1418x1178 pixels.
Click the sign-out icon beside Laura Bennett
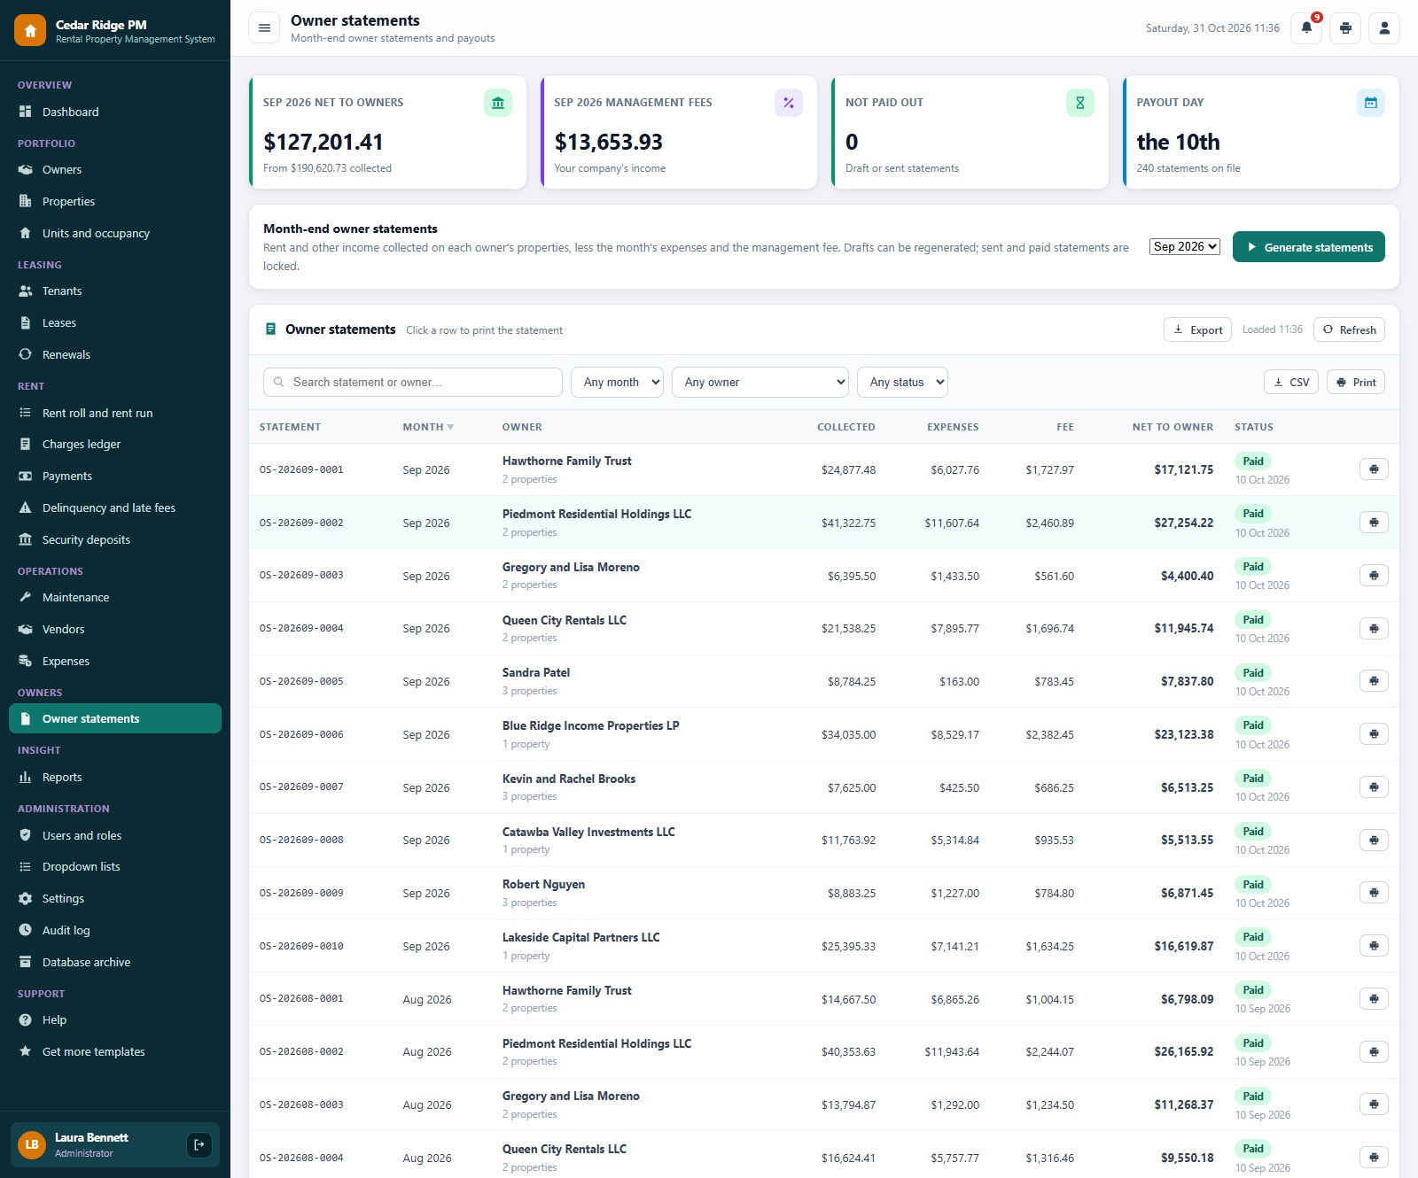(199, 1144)
